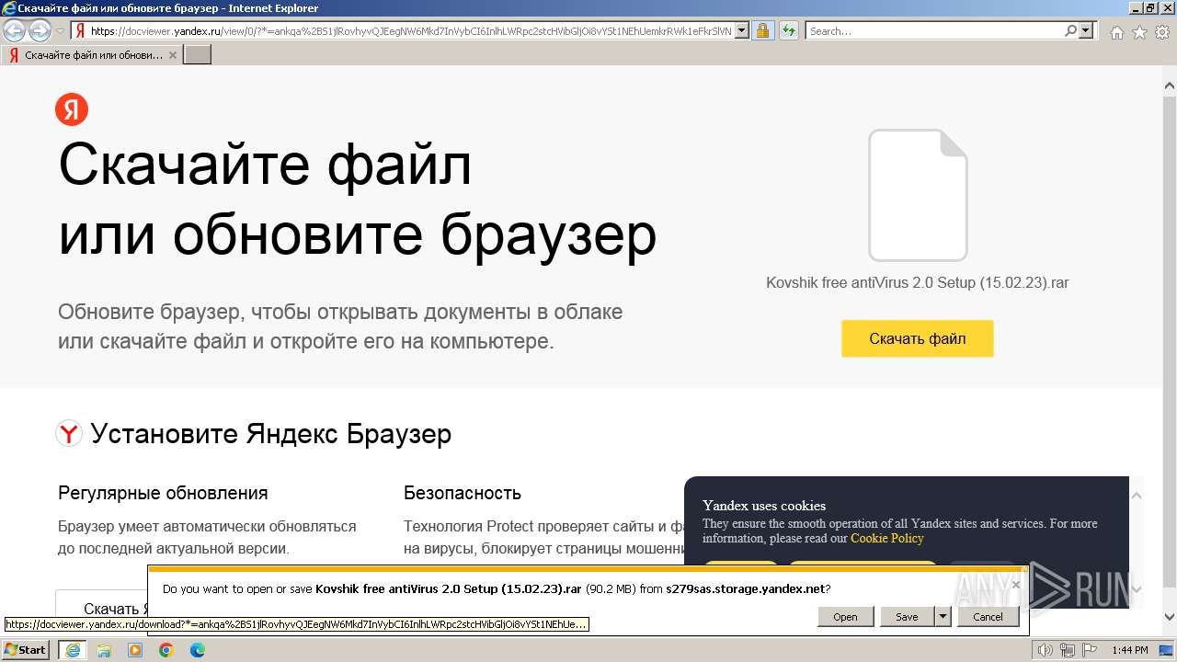Screen dimensions: 1177x662
Task: Open the search provider dropdown arrow
Action: point(1087,30)
